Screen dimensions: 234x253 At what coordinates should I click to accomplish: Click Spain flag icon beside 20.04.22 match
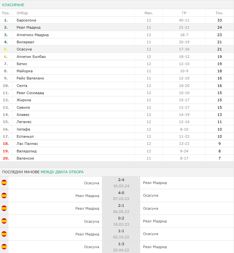coord(4,247)
